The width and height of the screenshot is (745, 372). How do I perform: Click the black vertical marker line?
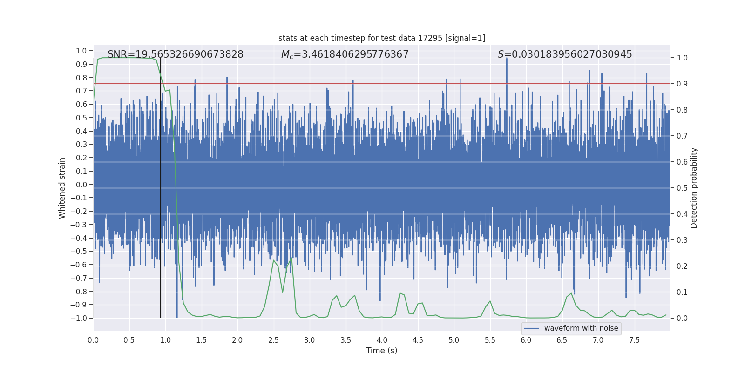click(x=161, y=188)
